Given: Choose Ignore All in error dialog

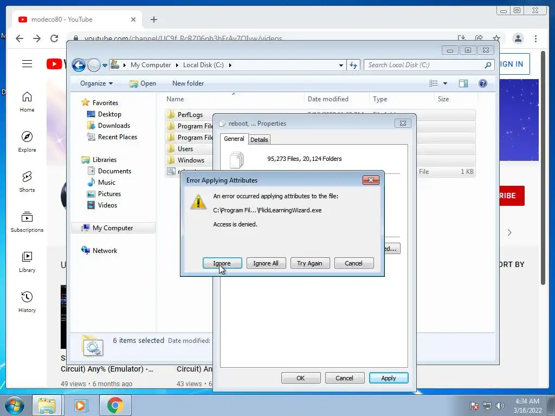Looking at the screenshot, I should [266, 263].
